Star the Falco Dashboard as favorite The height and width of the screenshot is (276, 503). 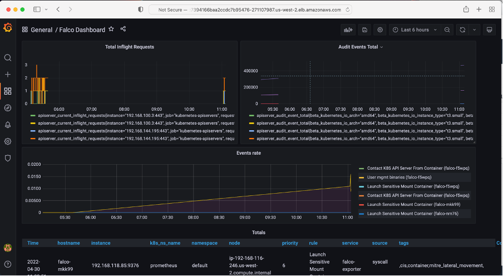point(111,29)
